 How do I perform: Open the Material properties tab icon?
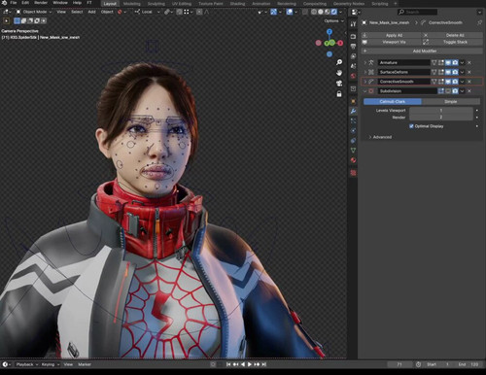click(353, 160)
